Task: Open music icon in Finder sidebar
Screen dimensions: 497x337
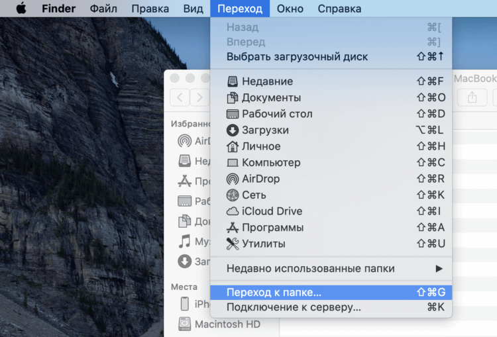Action: point(184,242)
